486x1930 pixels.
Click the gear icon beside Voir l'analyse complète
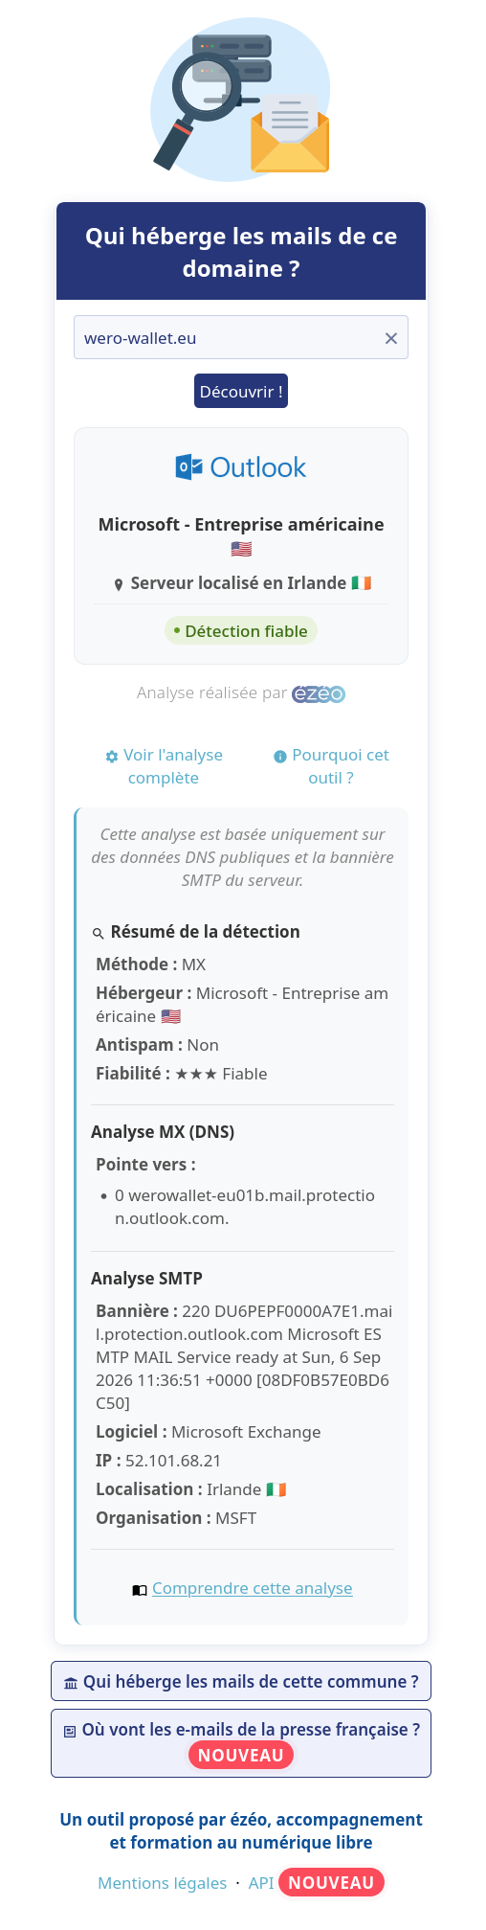tap(112, 756)
